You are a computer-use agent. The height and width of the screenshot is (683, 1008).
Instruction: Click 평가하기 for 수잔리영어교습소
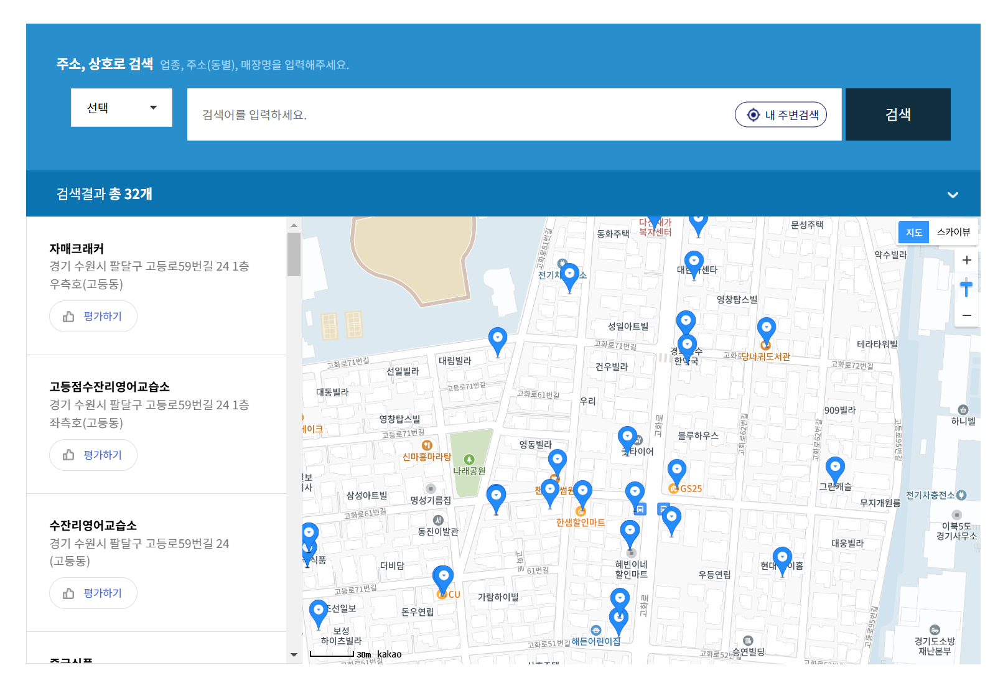93,593
